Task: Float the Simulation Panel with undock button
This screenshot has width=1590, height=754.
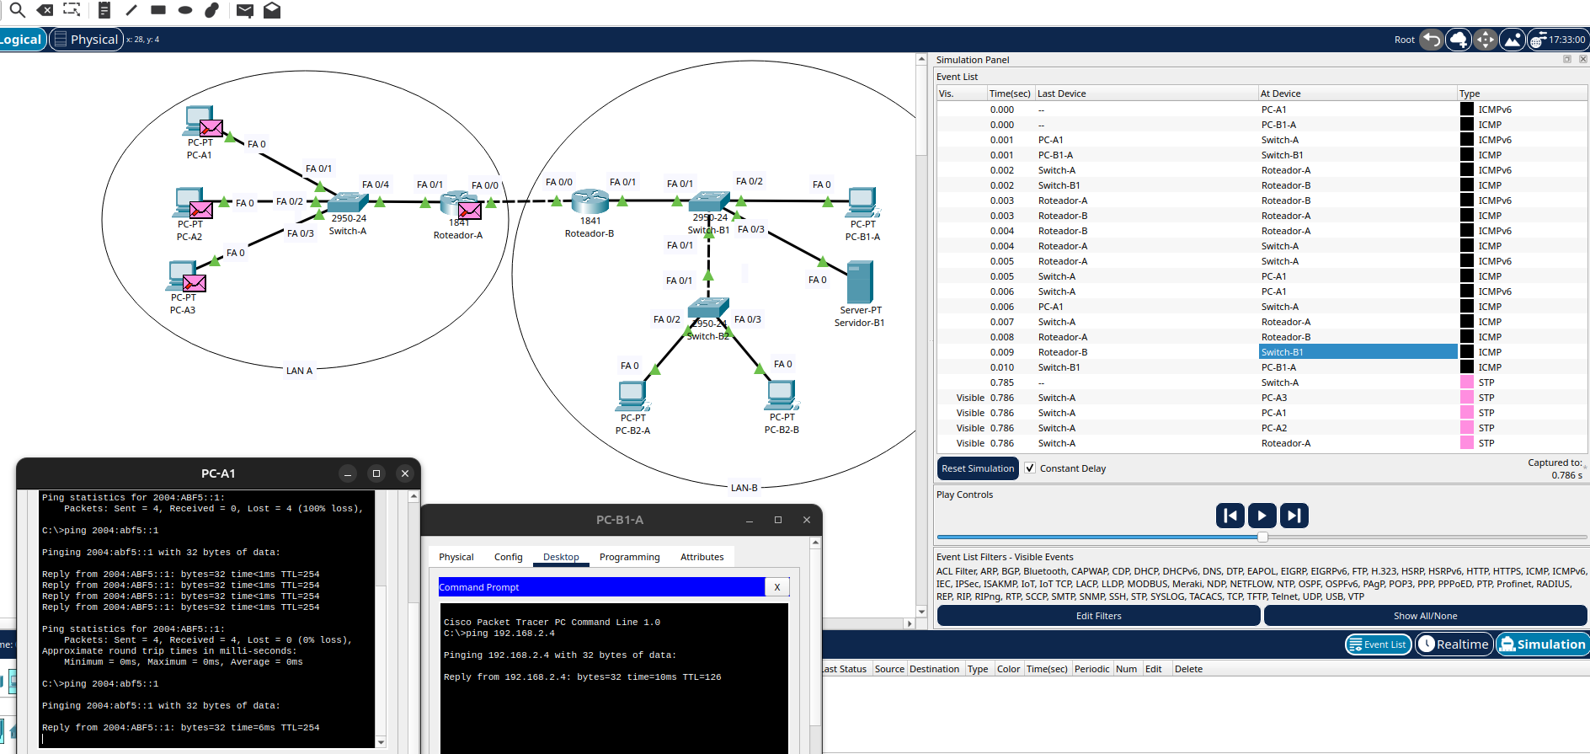Action: click(x=1567, y=59)
